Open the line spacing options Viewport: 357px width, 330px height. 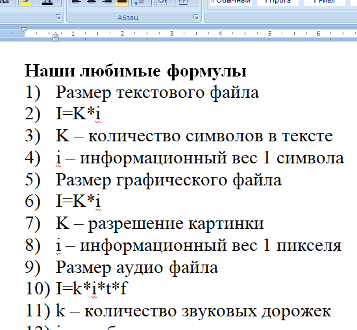[x=141, y=3]
